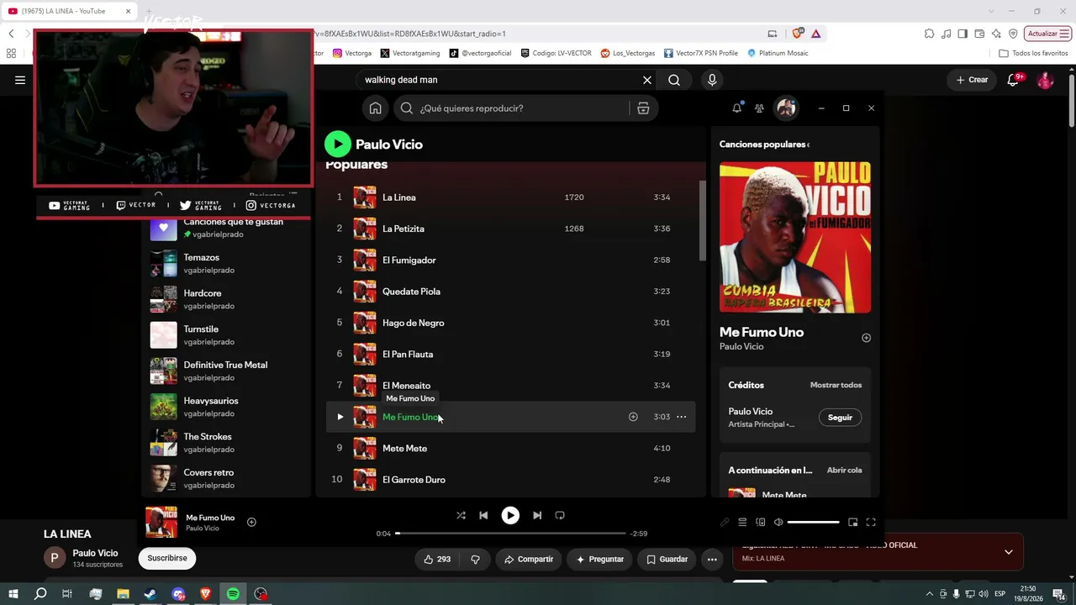Mute Spotify with the speaker icon
This screenshot has width=1076, height=605.
coord(778,522)
